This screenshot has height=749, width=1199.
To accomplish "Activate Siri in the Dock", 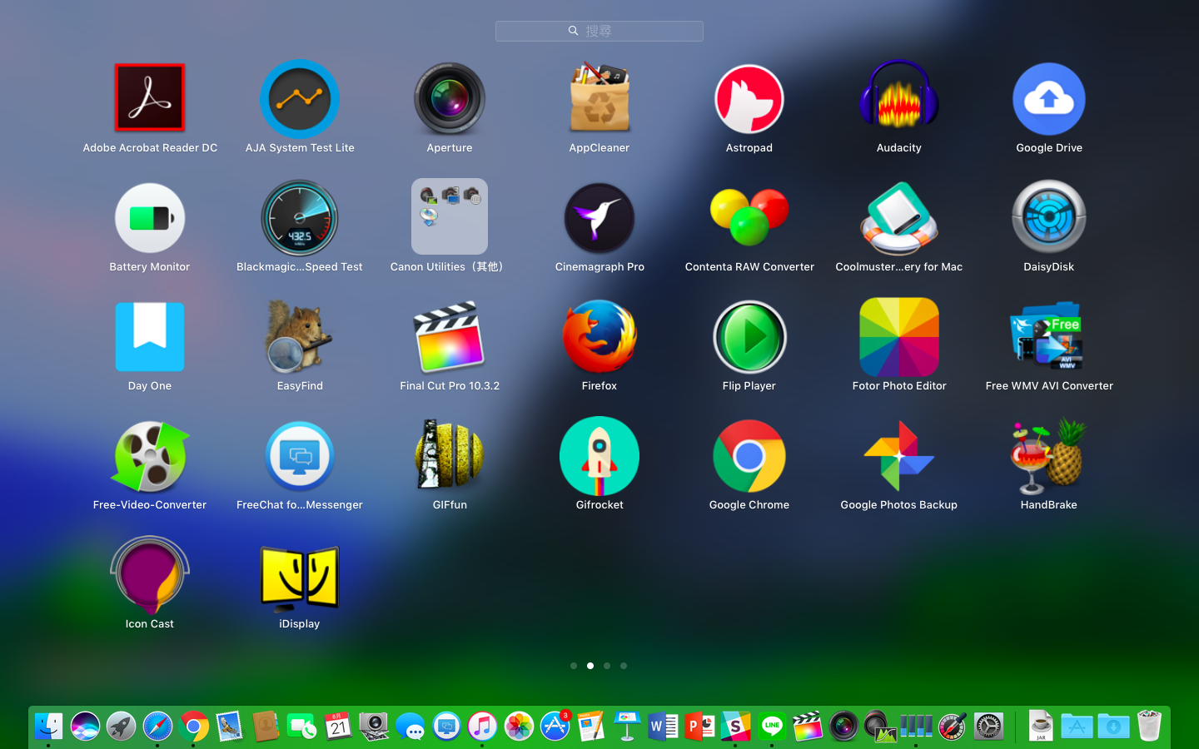I will (85, 727).
